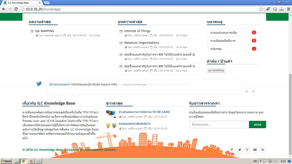Click the Facebook social icon in footer
The width and height of the screenshot is (292, 164).
coord(232,150)
